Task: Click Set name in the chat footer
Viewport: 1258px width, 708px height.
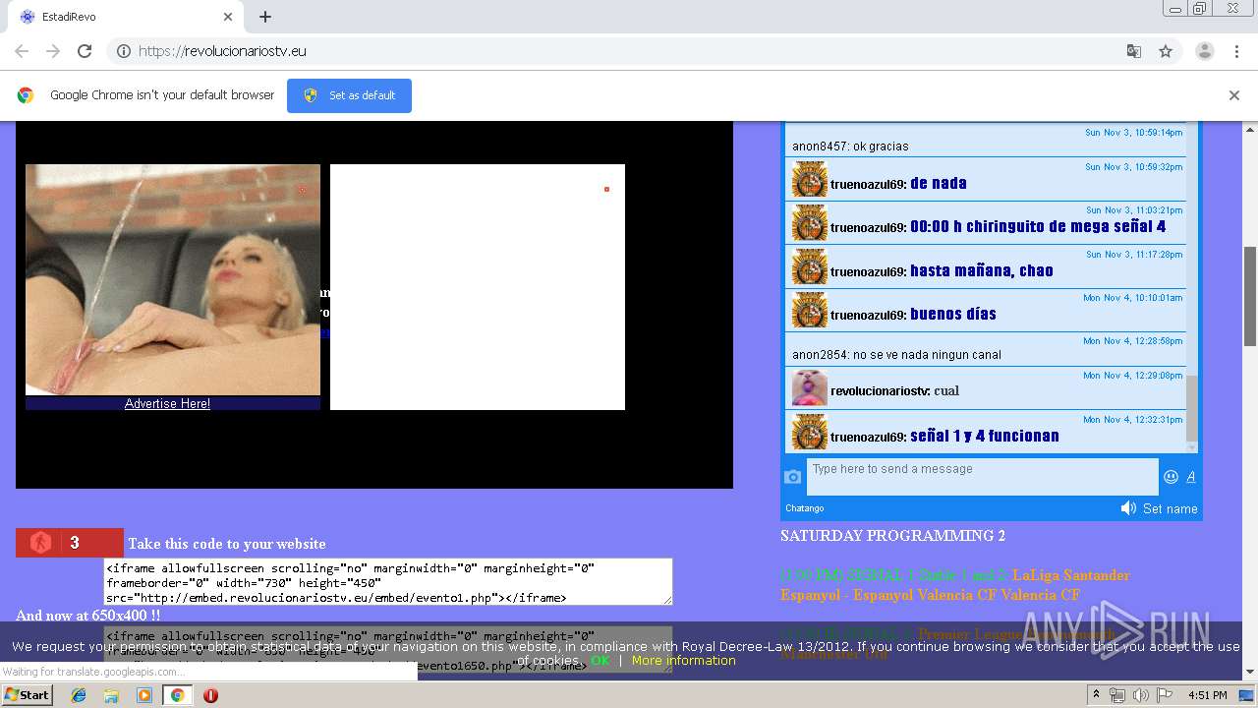Action: click(x=1170, y=508)
